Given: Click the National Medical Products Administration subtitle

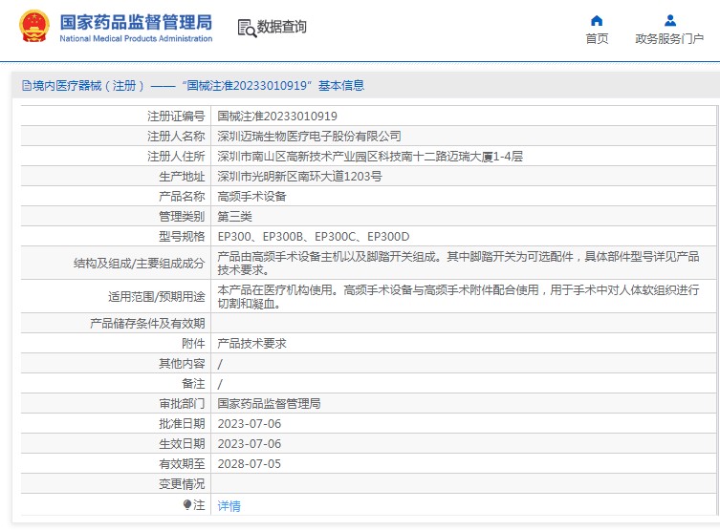Looking at the screenshot, I should [136, 39].
